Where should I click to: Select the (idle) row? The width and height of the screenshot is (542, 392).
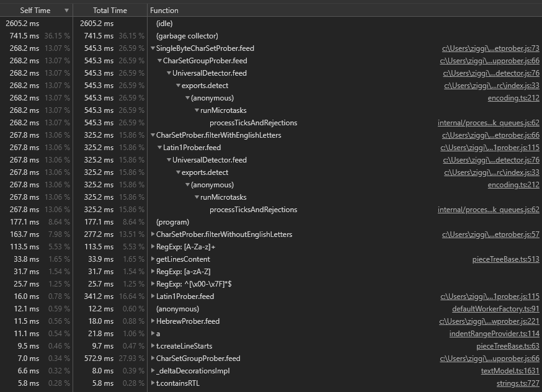point(248,24)
